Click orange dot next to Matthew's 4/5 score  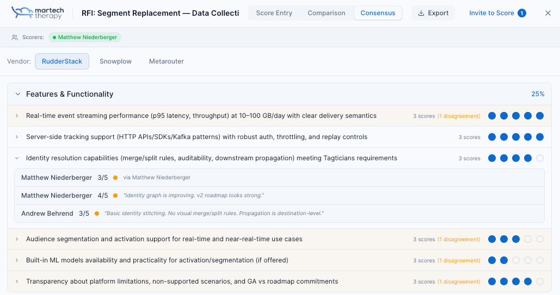(x=115, y=196)
